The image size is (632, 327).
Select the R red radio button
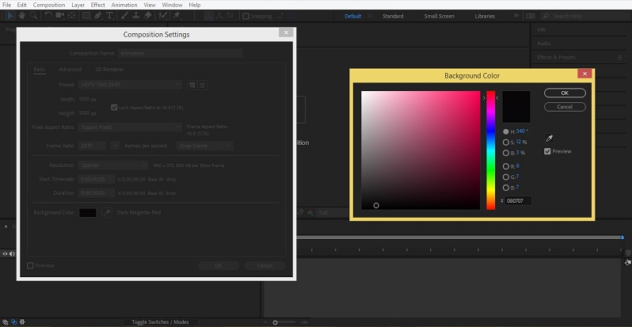click(x=506, y=166)
